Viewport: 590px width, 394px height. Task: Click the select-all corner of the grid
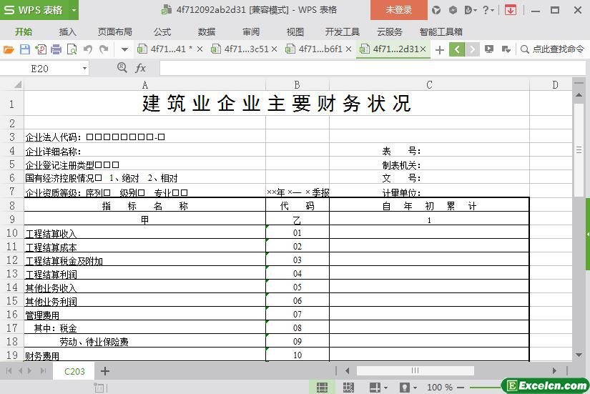pos(12,84)
